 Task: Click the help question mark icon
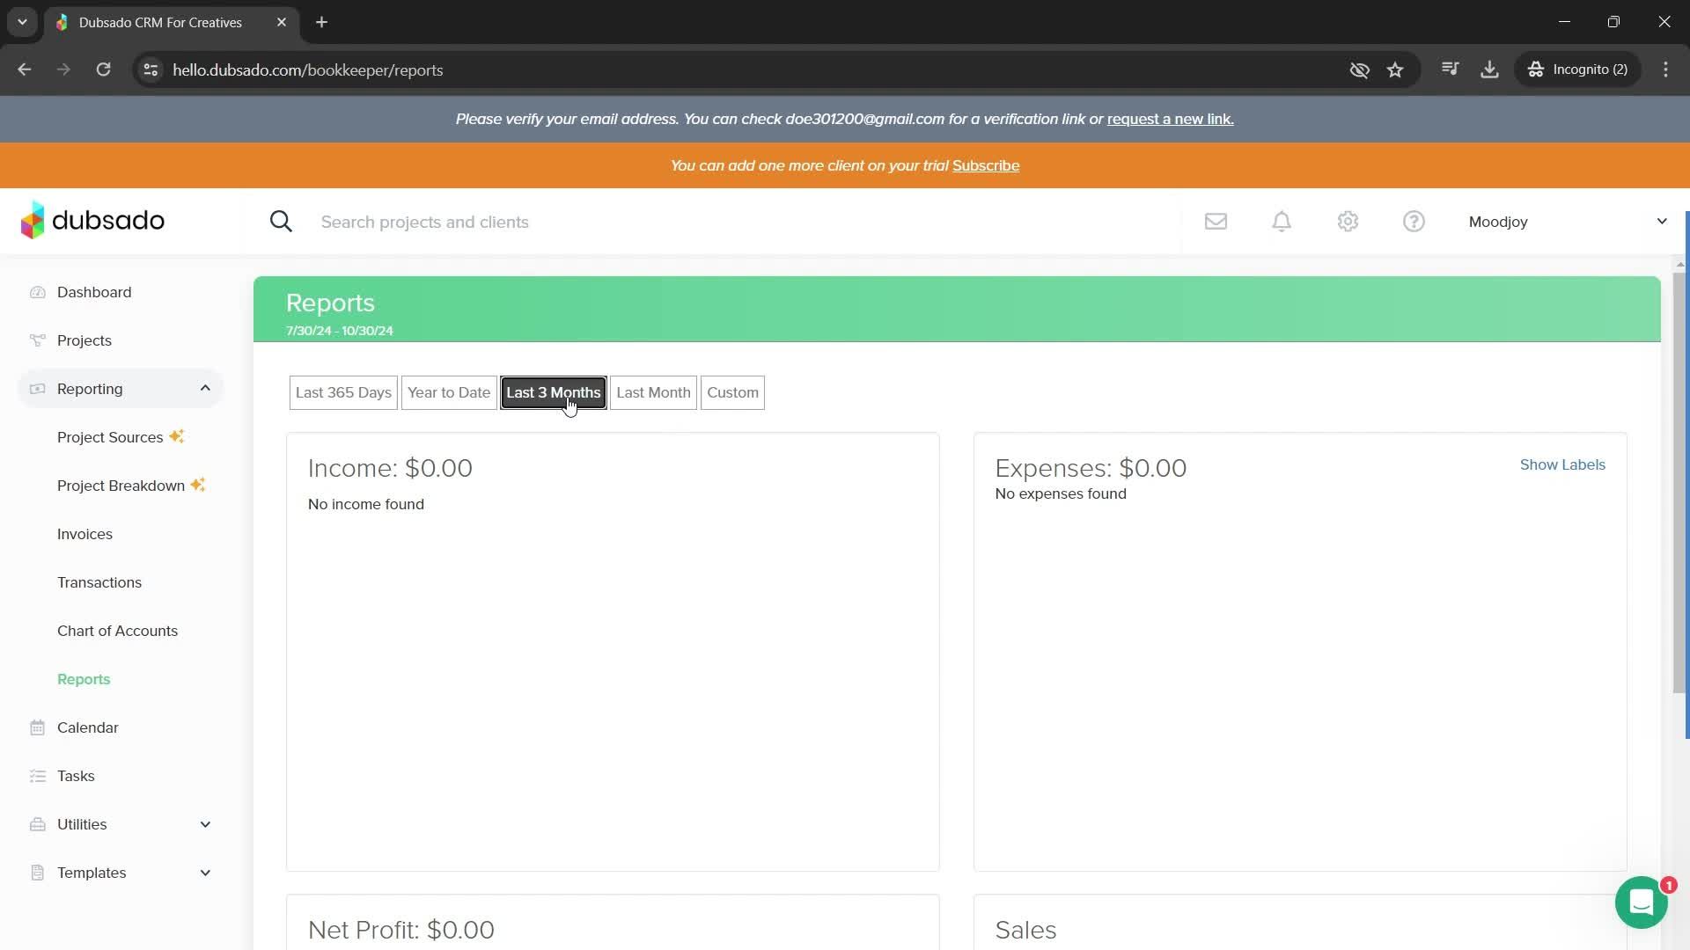1414,222
